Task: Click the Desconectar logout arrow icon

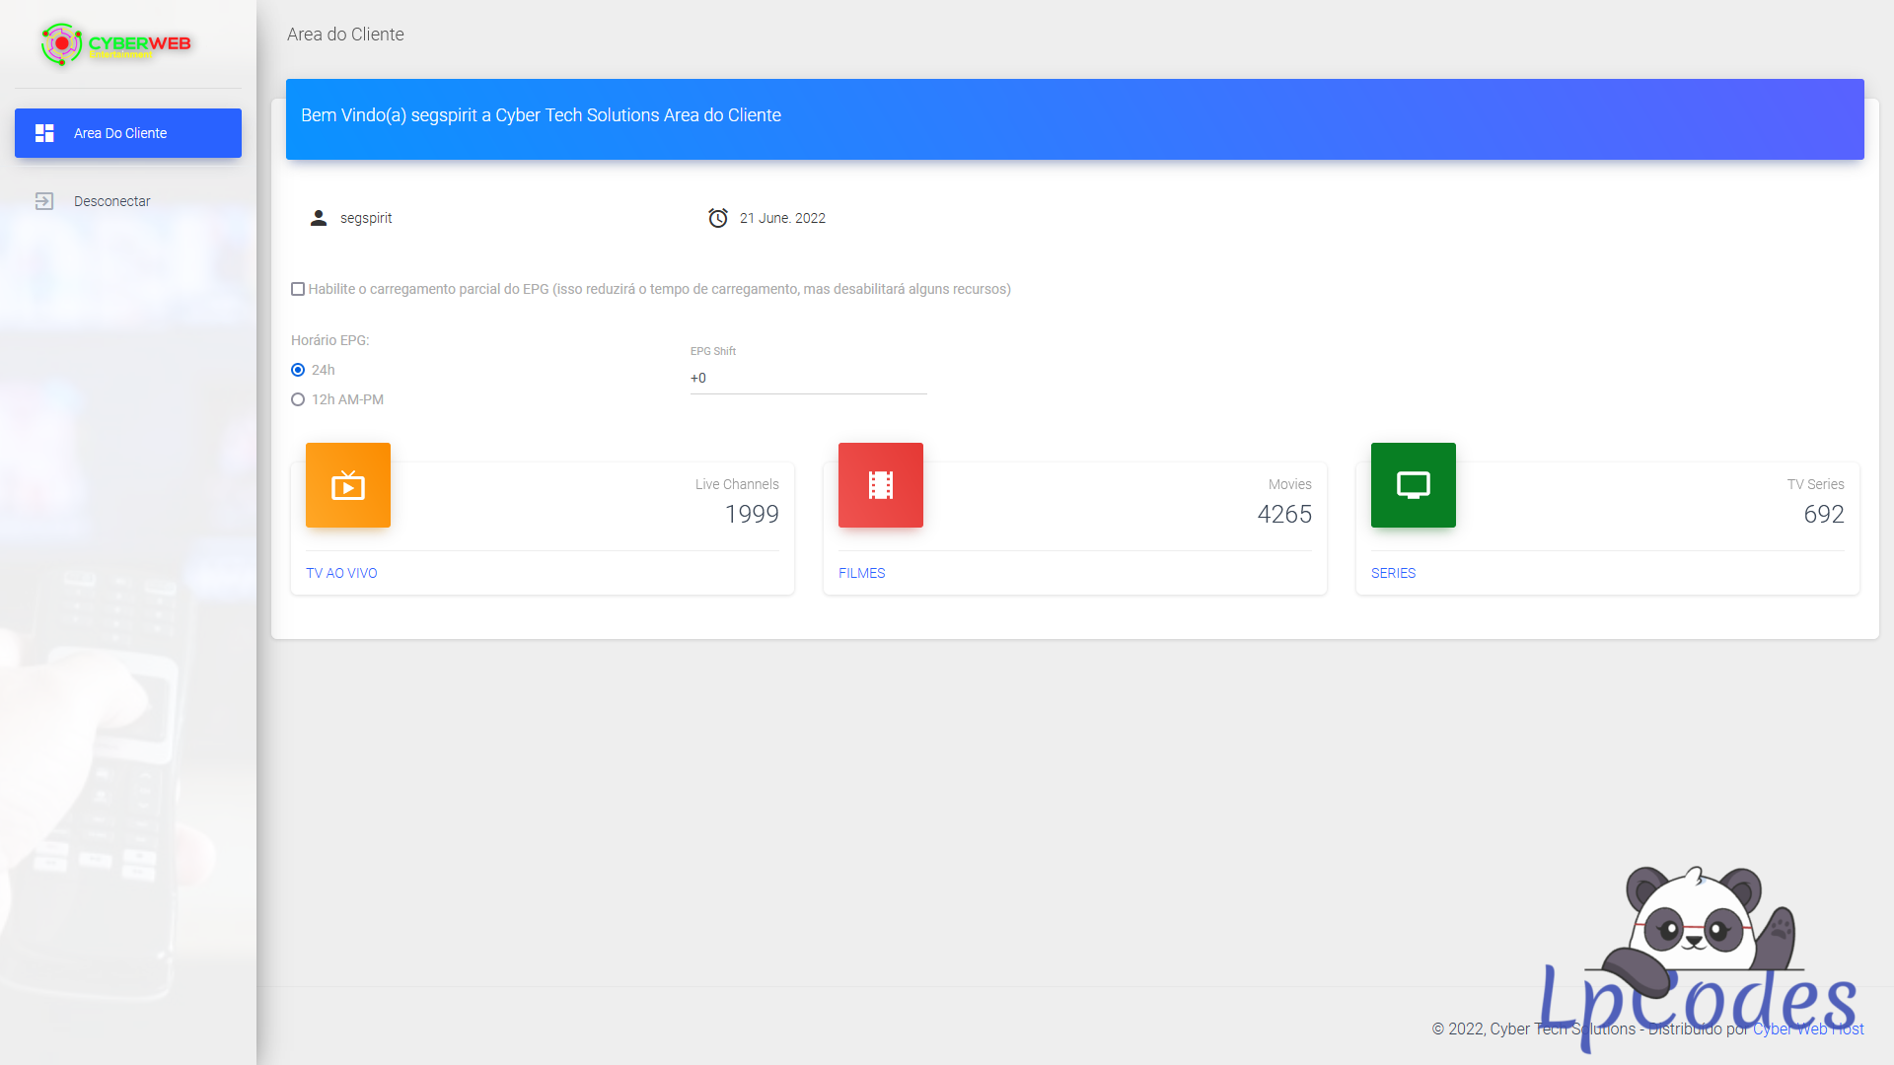Action: (x=44, y=201)
